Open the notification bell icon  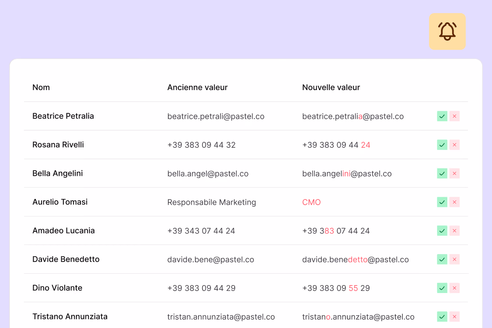point(447,31)
